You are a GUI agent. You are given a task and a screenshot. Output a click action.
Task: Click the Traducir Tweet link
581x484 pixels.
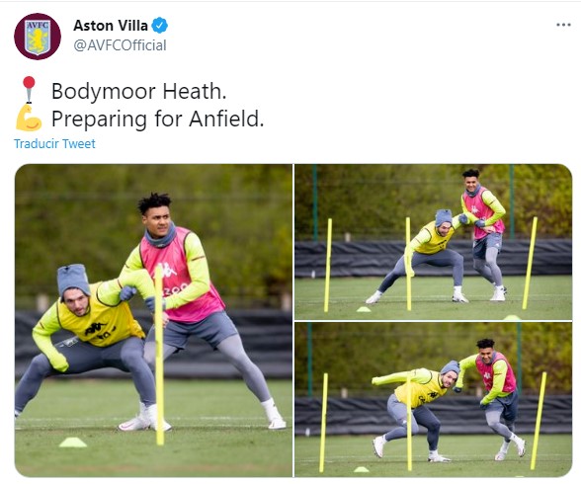[54, 143]
